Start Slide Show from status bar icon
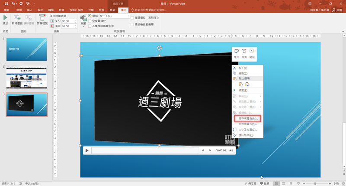This screenshot has width=346, height=186. (x=298, y=183)
